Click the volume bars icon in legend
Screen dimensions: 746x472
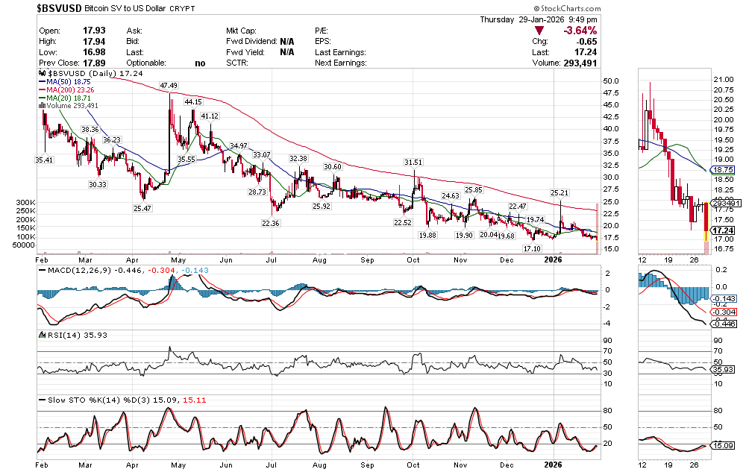[x=41, y=106]
